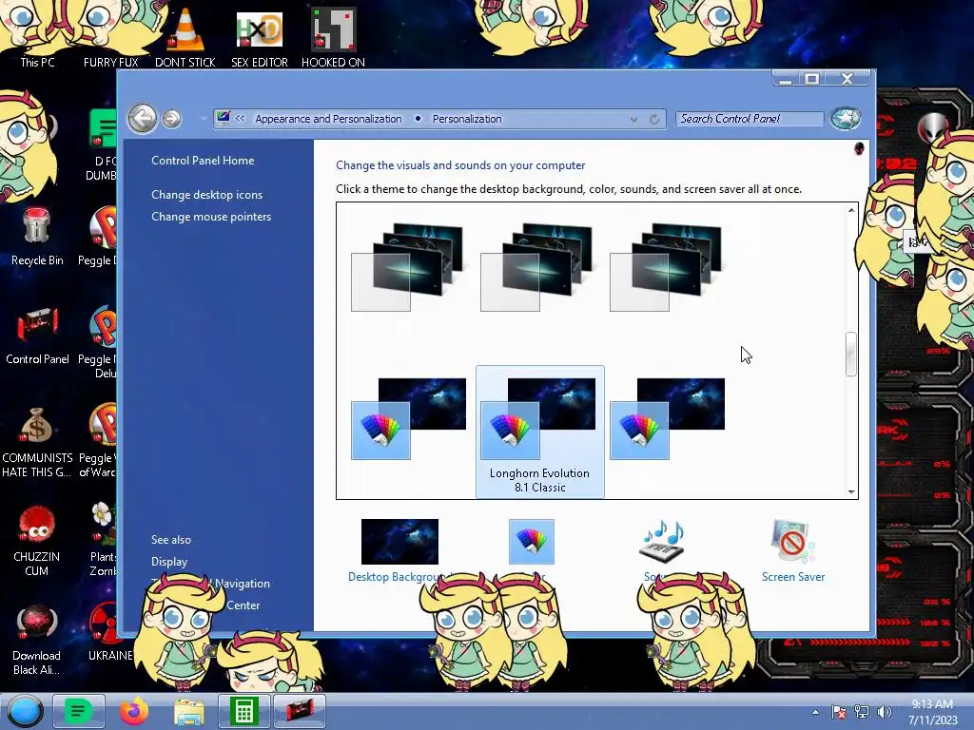
Task: Open the Display link under See also
Action: pyautogui.click(x=169, y=561)
